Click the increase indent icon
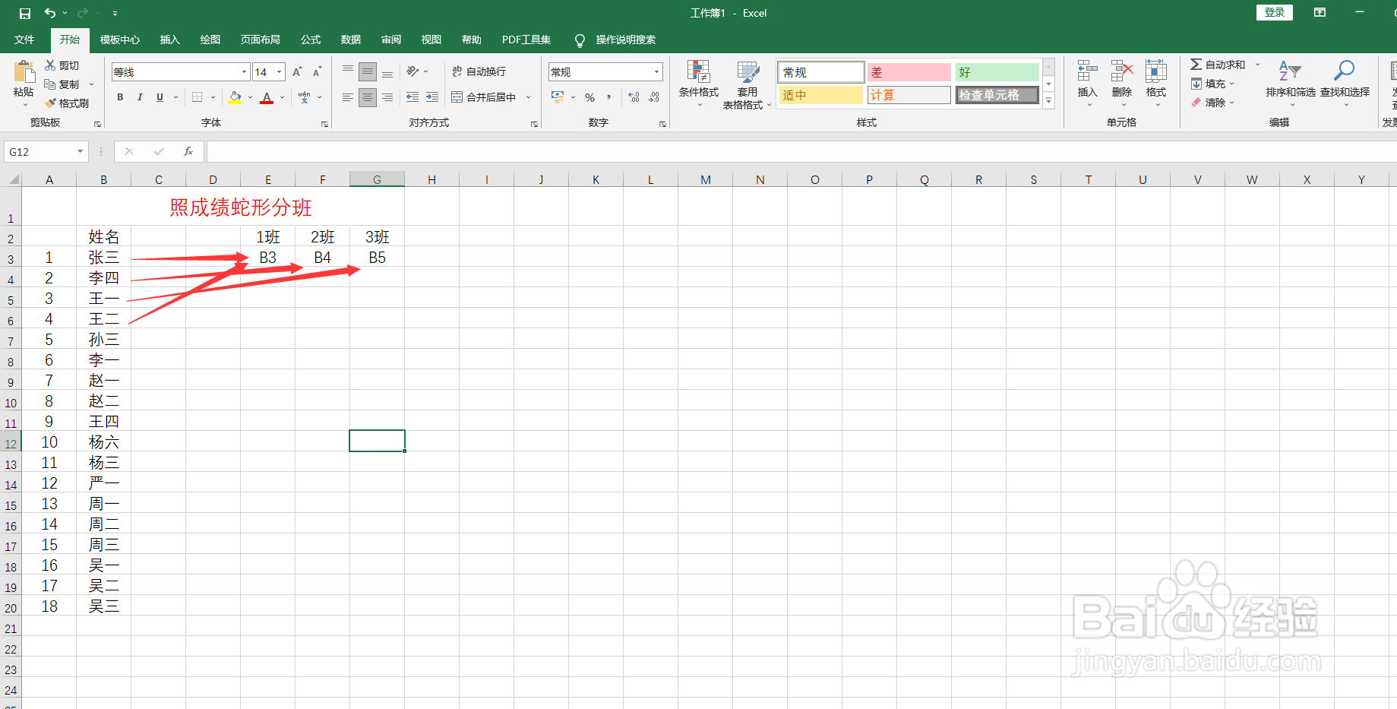 click(x=432, y=97)
